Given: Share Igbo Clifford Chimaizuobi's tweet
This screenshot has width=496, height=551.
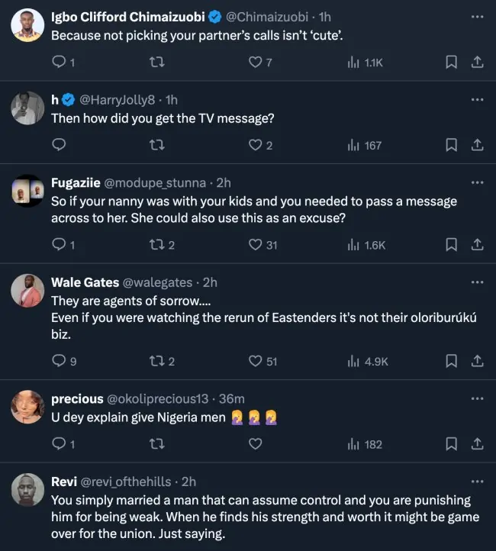Looking at the screenshot, I should tap(477, 63).
